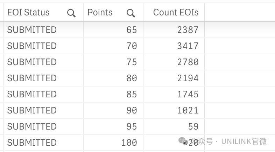The width and height of the screenshot is (275, 152).
Task: Sort by Points column header
Action: tap(100, 13)
